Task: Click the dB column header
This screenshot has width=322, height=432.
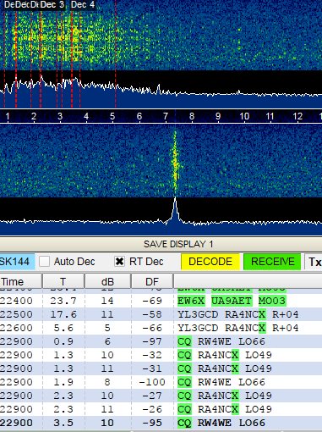Action: (x=107, y=281)
